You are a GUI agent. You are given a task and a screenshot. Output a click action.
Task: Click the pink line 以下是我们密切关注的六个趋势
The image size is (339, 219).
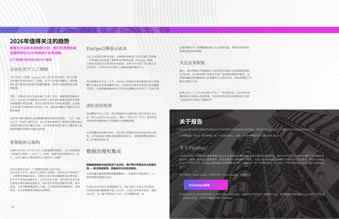point(31,60)
